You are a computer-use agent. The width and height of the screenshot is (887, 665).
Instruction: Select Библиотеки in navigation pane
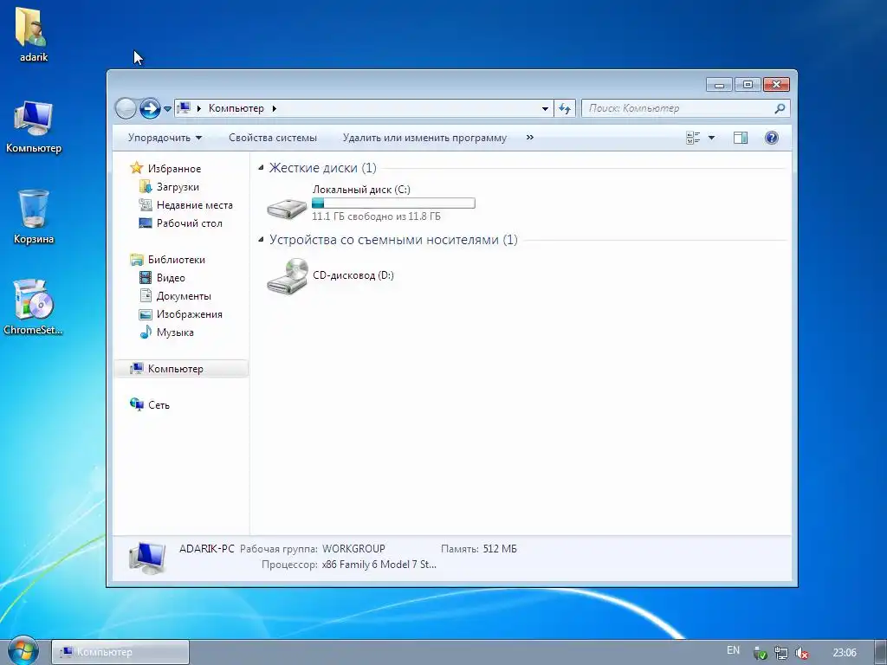[177, 260]
